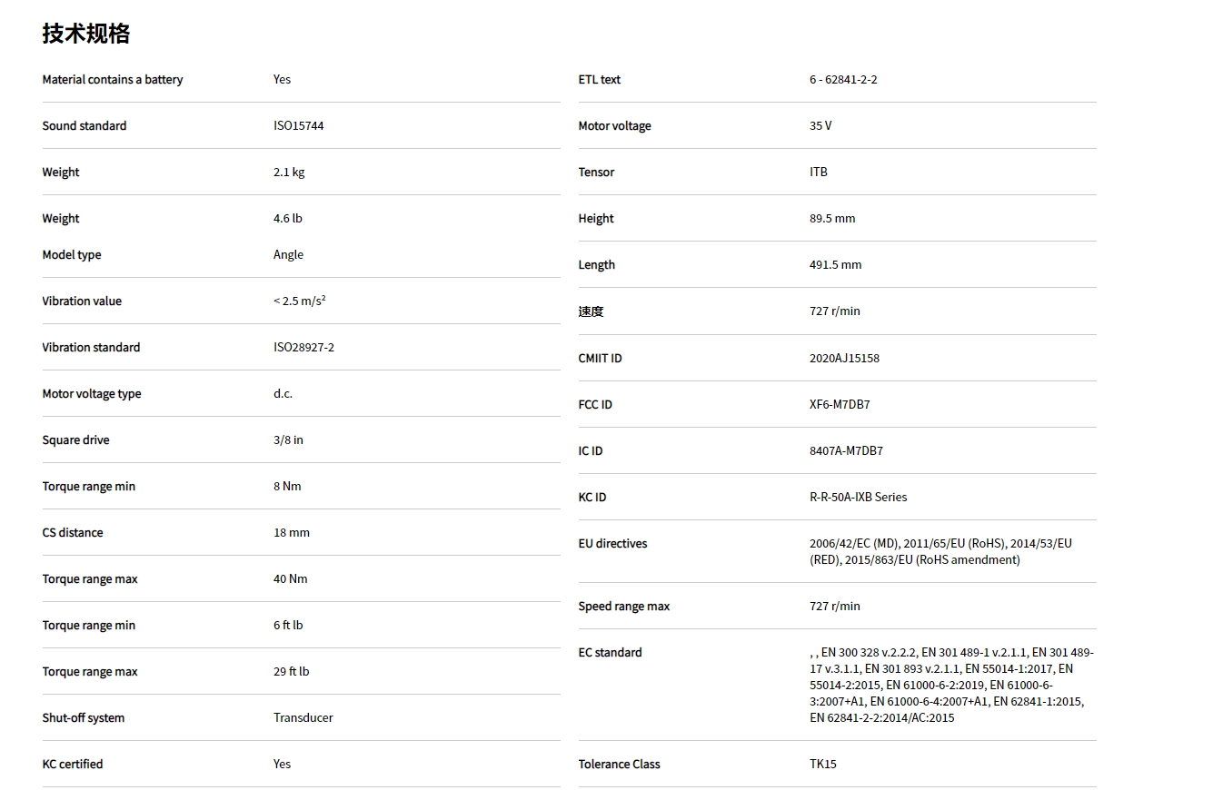Click the "EU directives" label

click(613, 544)
